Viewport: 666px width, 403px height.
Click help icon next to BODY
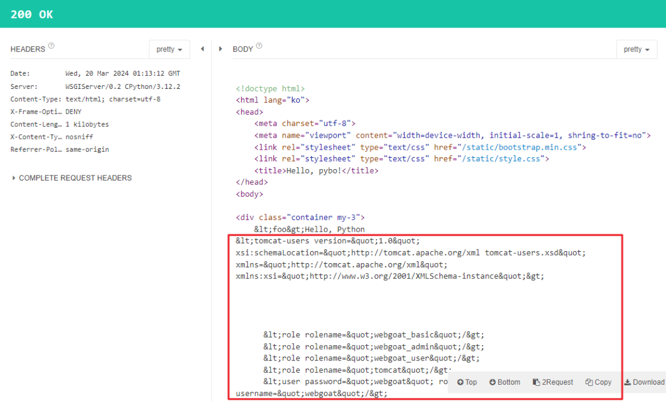[x=259, y=45]
